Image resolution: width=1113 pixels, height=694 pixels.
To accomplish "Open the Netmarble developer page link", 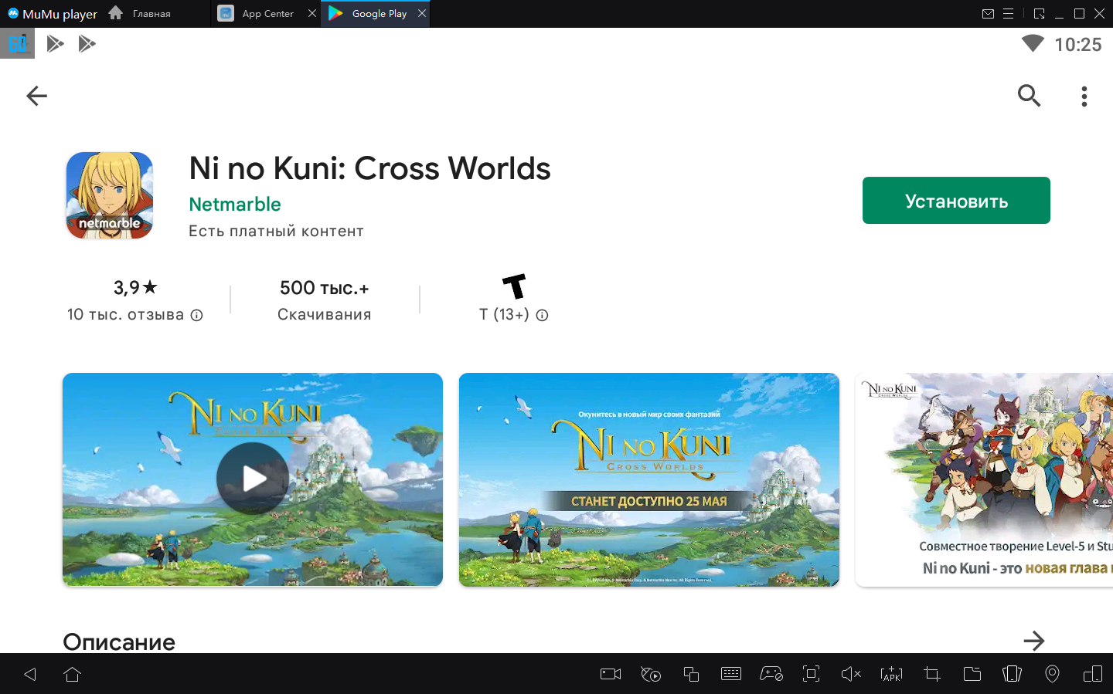I will 234,205.
